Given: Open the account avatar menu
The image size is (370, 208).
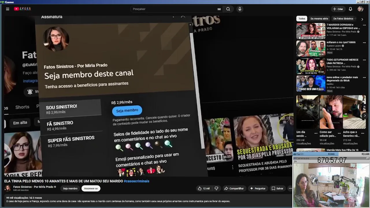Looking at the screenshot, I should point(360,9).
